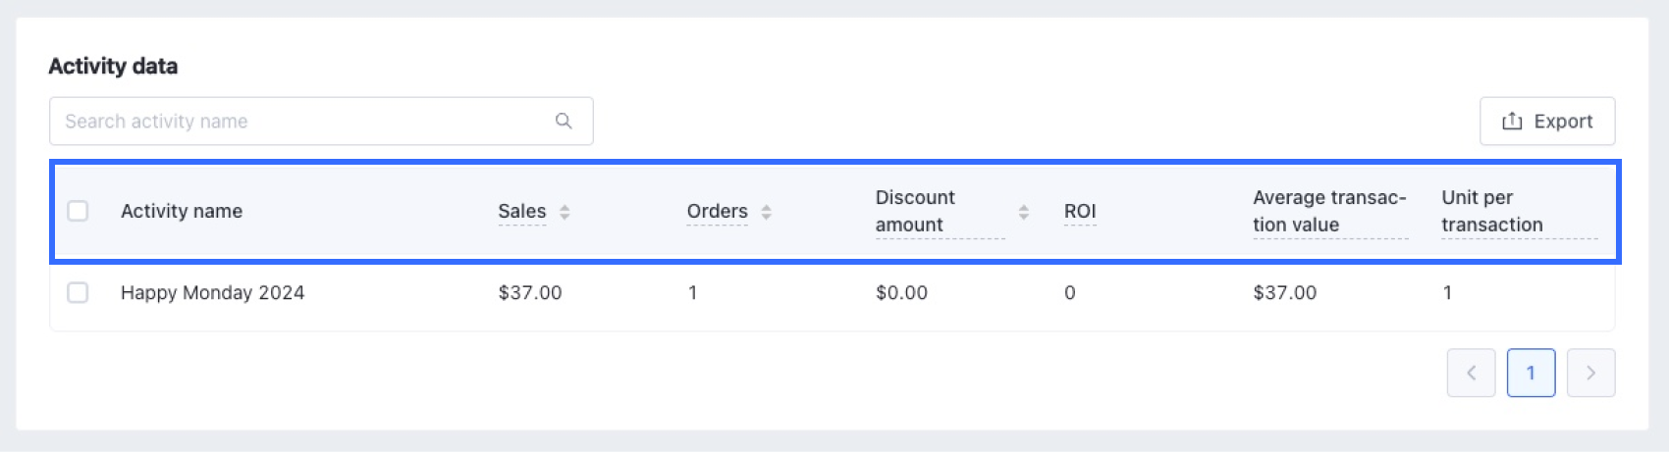The width and height of the screenshot is (1669, 452).
Task: Go to previous page arrow
Action: pos(1471,373)
